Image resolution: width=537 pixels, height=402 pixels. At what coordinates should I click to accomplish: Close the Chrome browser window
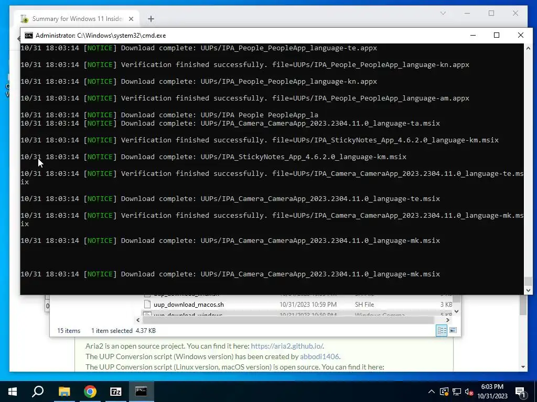click(515, 13)
